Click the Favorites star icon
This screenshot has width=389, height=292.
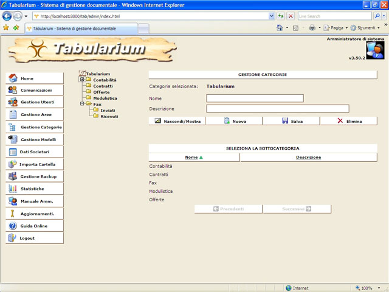[6, 27]
